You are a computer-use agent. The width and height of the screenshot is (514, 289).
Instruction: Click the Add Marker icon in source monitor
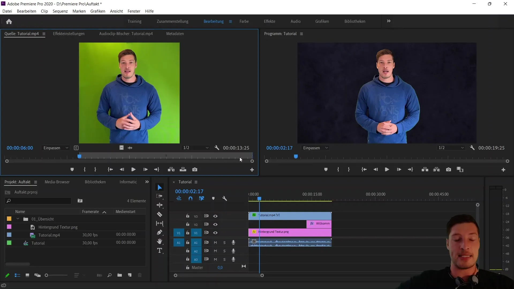coord(72,169)
